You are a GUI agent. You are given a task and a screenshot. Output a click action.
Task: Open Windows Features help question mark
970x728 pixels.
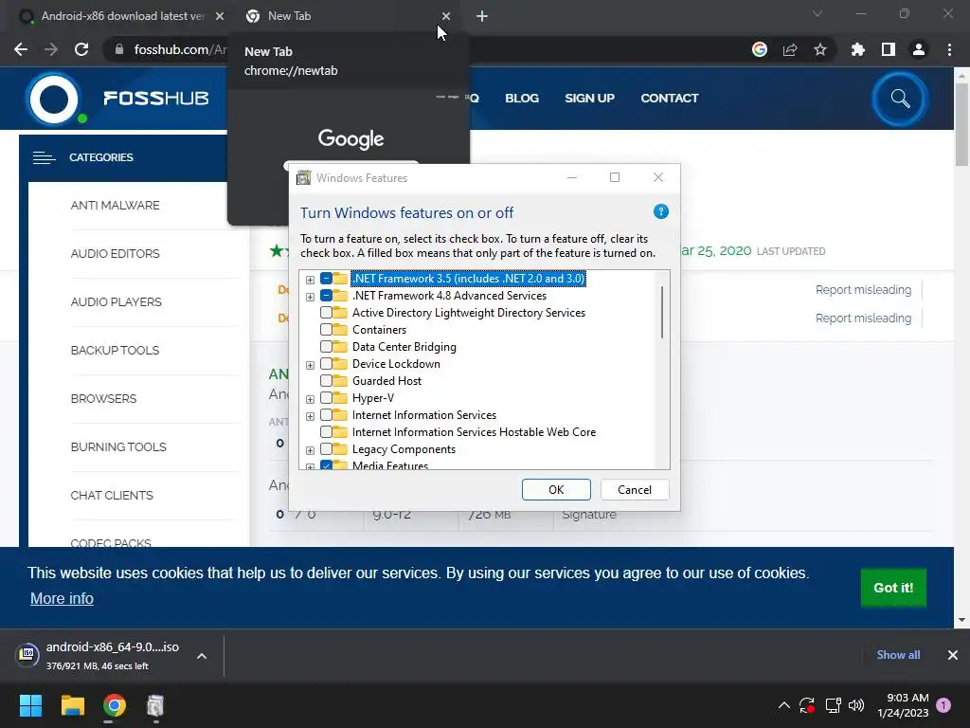click(660, 211)
